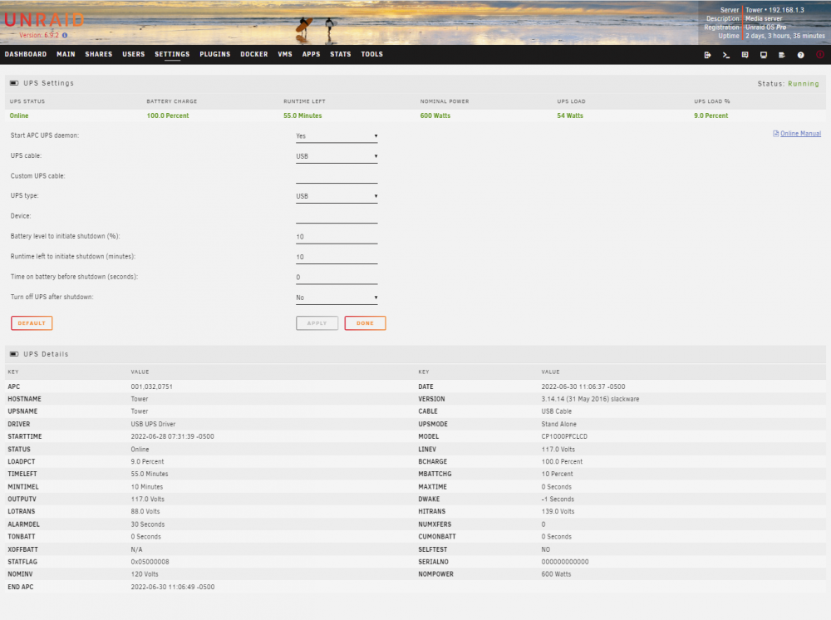This screenshot has height=620, width=831.
Task: Click the '3.14.14 (31 May 2016) slackware' version
Action: [x=590, y=399]
